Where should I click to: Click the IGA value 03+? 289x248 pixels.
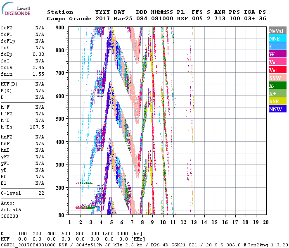[x=249, y=19]
